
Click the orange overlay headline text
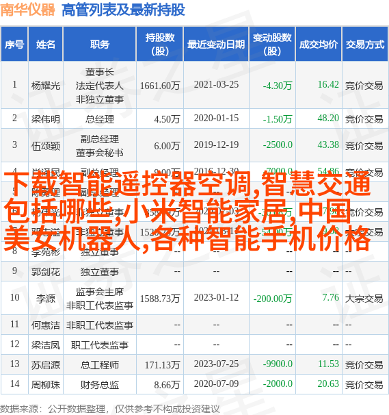click(187, 211)
